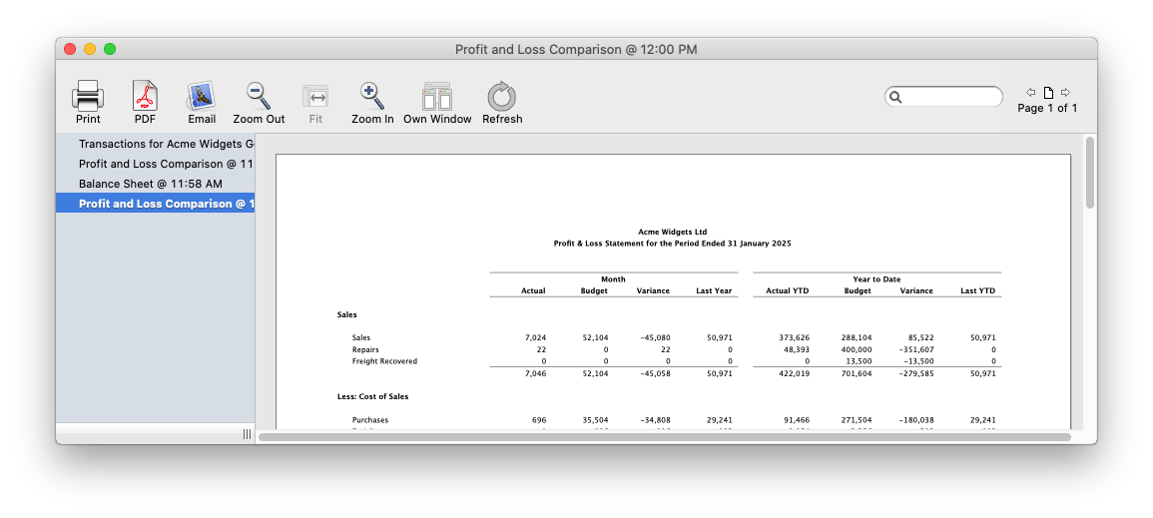
Task: Click the search magnifier icon
Action: pyautogui.click(x=895, y=97)
